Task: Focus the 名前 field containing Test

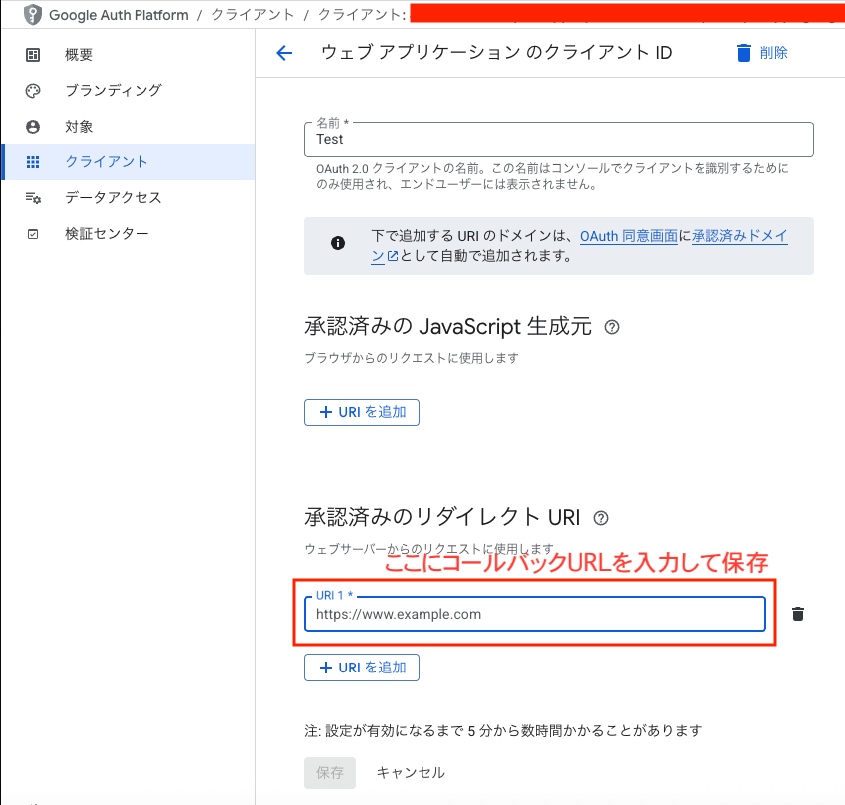Action: (559, 139)
